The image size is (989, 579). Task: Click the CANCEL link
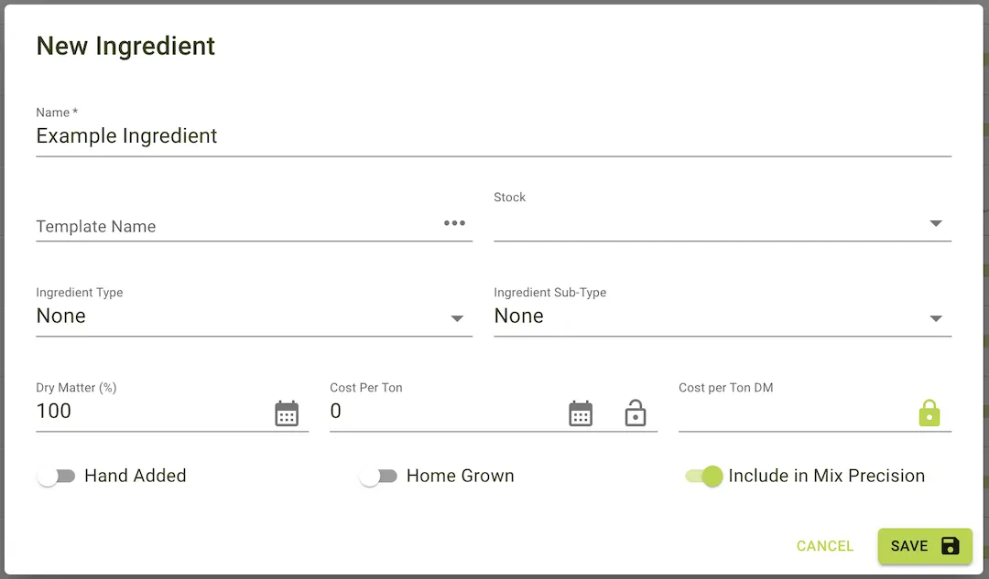(x=824, y=545)
